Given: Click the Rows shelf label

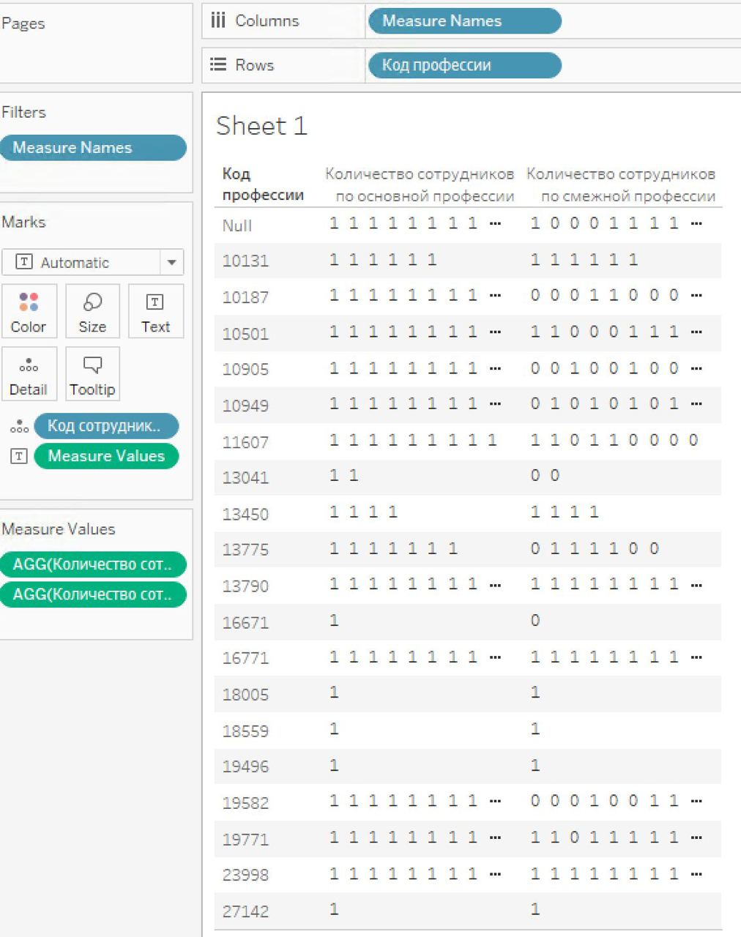Looking at the screenshot, I should [x=254, y=65].
